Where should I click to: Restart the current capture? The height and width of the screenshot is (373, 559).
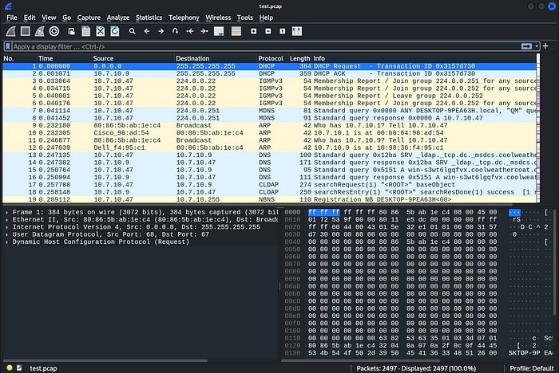tap(40, 31)
